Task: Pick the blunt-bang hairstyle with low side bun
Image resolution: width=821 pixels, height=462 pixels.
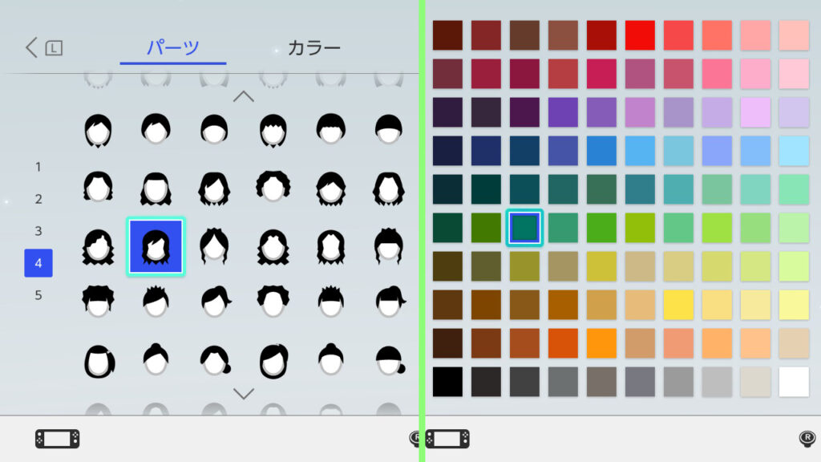Action: (x=390, y=360)
